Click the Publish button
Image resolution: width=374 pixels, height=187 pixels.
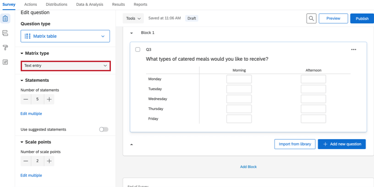[x=362, y=18]
